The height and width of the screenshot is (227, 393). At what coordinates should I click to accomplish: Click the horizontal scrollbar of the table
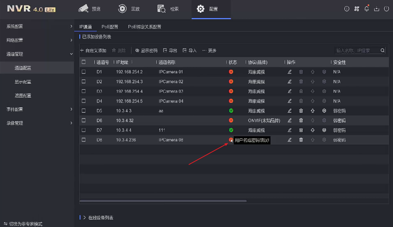pyautogui.click(x=163, y=201)
